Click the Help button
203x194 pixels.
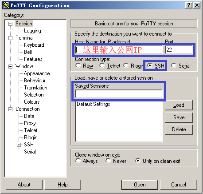click(62, 185)
